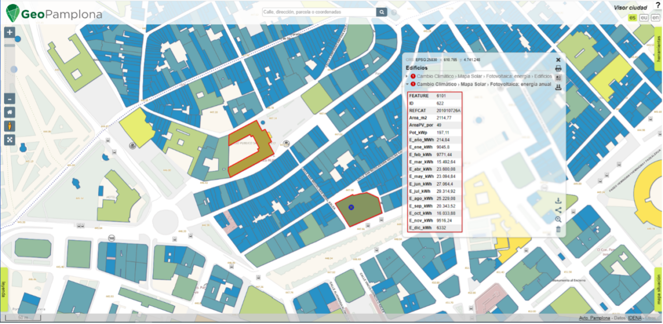Viewport: 663px width, 324px height.
Task: Delete the selection using the trash icon
Action: coord(558,229)
